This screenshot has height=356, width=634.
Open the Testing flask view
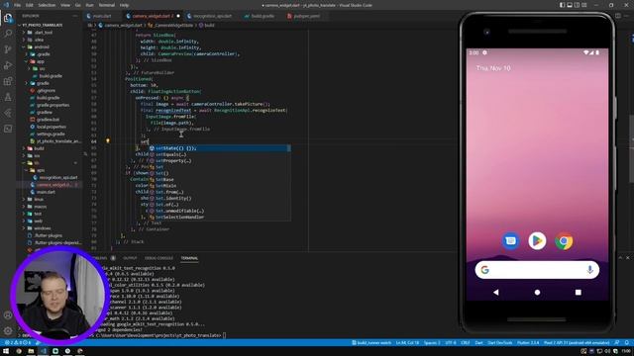point(8,97)
